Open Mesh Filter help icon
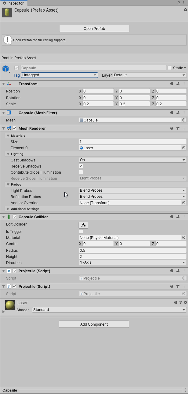This screenshot has height=394, width=188. (172, 113)
